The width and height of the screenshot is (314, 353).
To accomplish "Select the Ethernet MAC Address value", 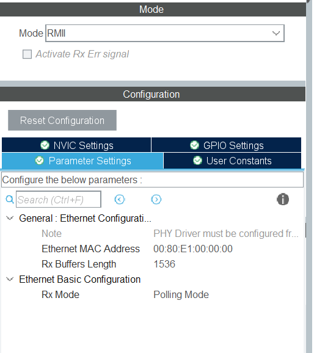I will pyautogui.click(x=193, y=249).
